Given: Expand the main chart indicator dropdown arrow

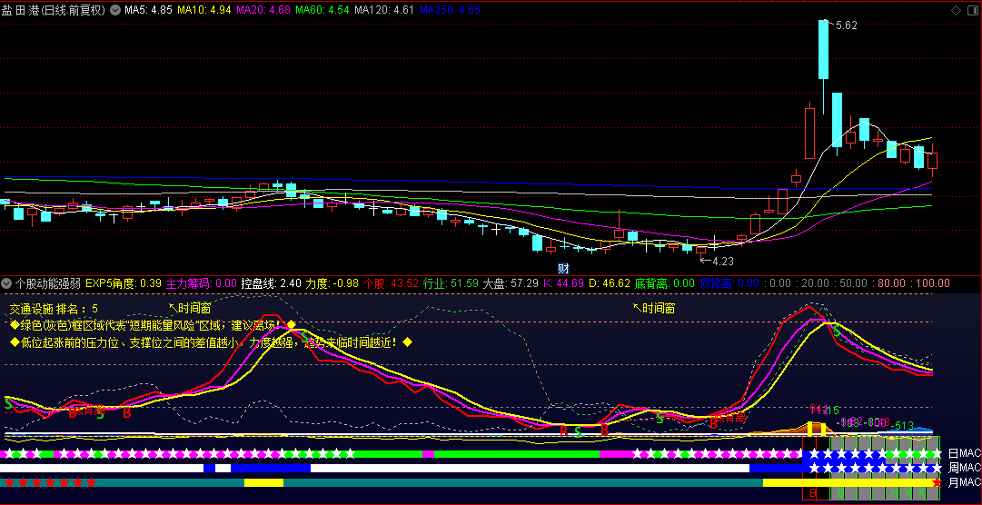Looking at the screenshot, I should [x=114, y=10].
